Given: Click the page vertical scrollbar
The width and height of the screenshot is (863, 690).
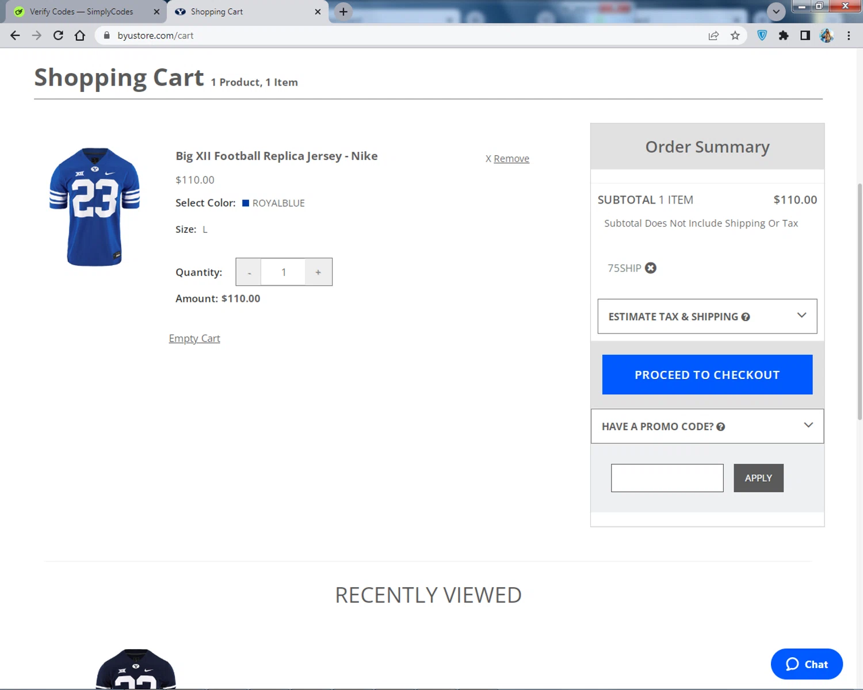Looking at the screenshot, I should [x=860, y=302].
